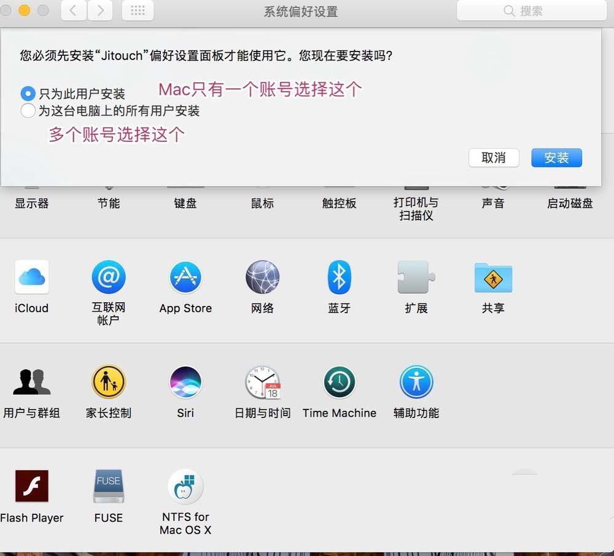Click the 取消 (Cancel) button
The image size is (614, 556).
point(494,158)
